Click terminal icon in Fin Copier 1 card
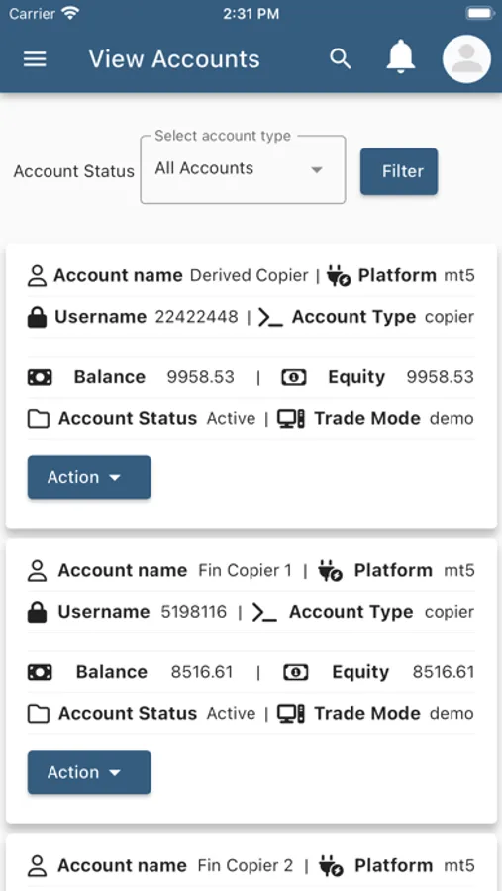 pyautogui.click(x=264, y=613)
